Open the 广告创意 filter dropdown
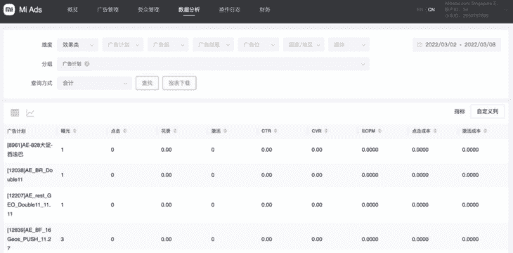Screen dimensions: 513x253 [x=214, y=45]
